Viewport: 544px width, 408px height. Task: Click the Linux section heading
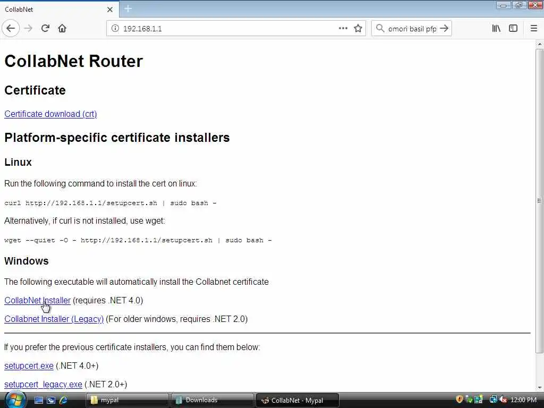click(18, 162)
